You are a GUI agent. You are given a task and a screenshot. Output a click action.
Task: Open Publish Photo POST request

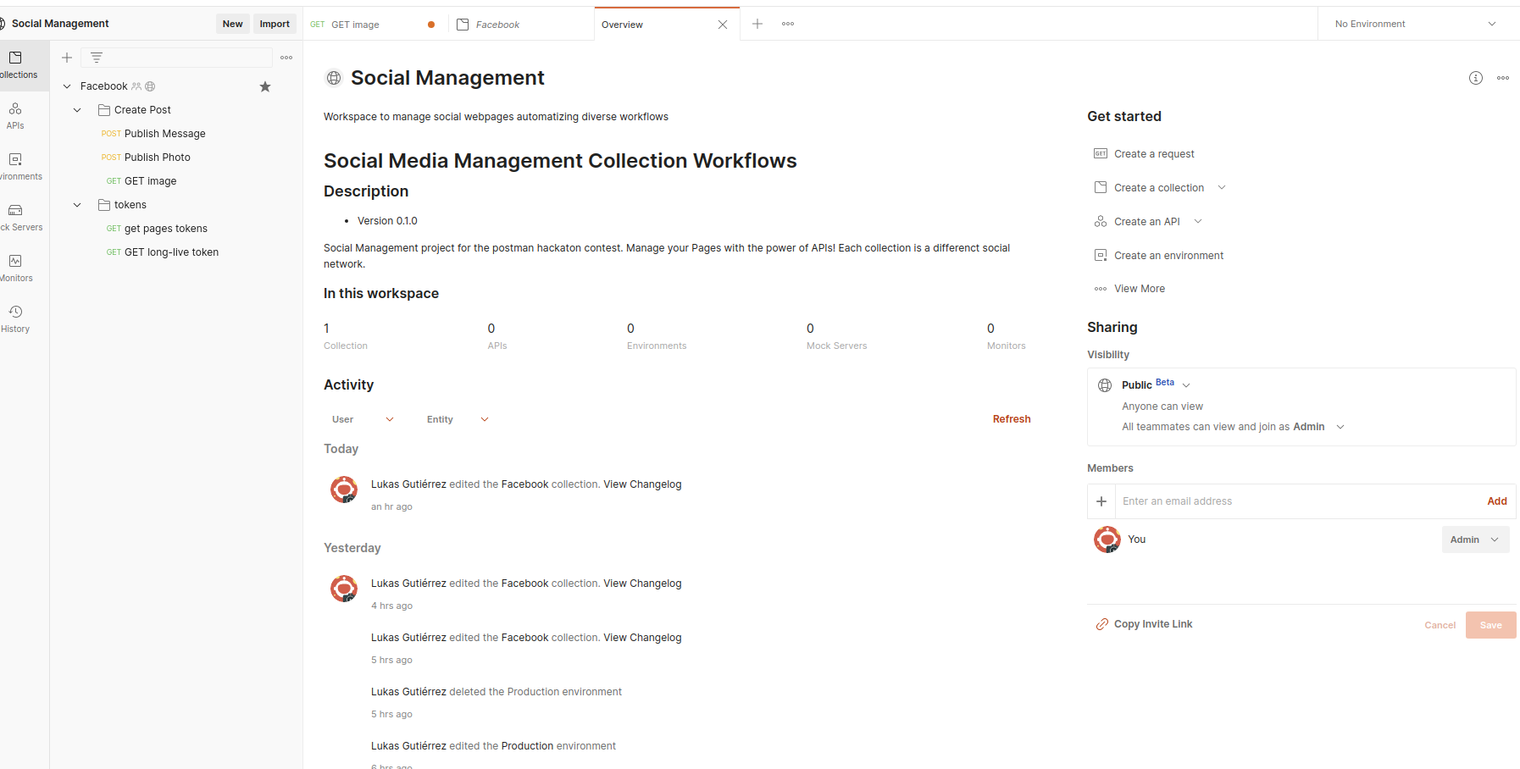(157, 158)
